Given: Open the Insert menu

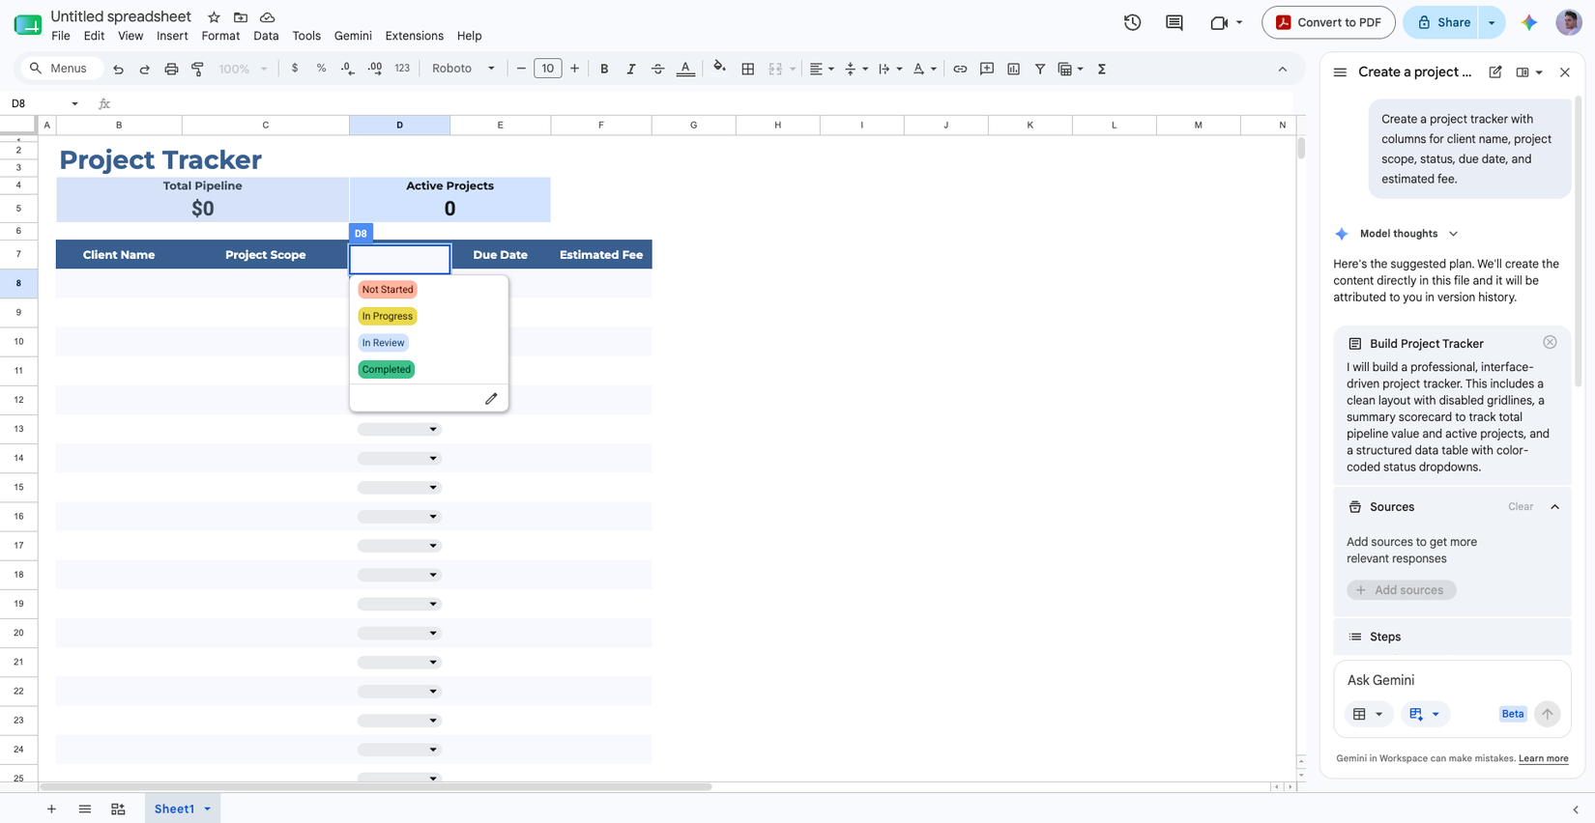Looking at the screenshot, I should click(172, 36).
